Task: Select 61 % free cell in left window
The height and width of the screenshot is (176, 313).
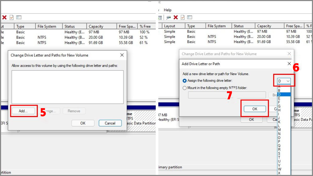Action: [x=143, y=43]
